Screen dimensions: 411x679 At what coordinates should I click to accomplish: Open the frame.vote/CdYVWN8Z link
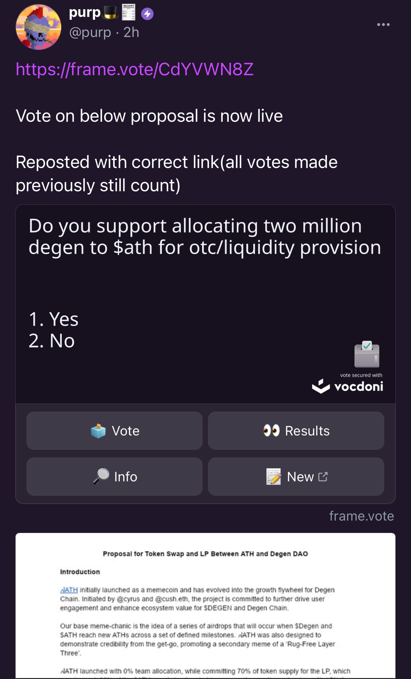point(135,69)
